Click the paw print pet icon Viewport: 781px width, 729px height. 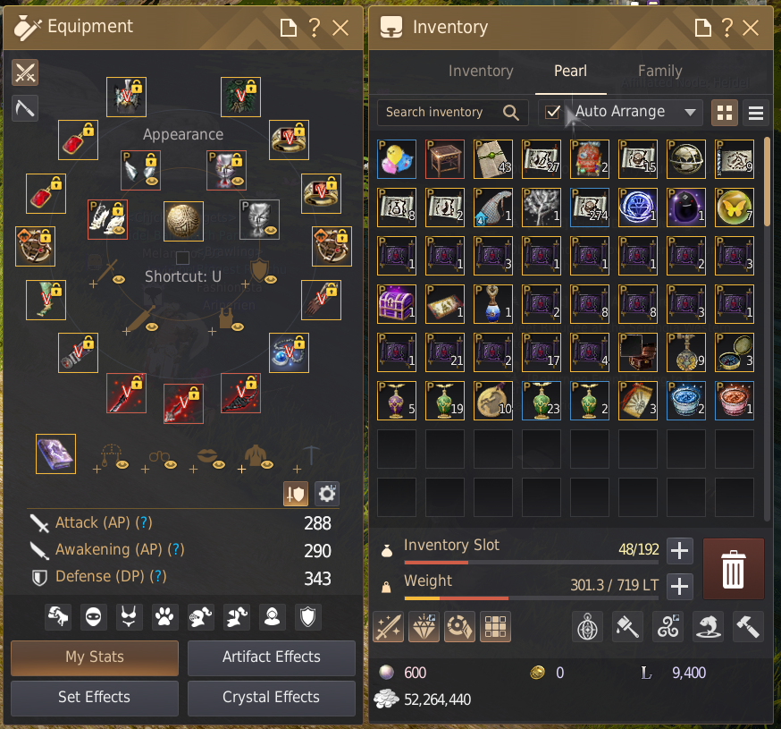pyautogui.click(x=164, y=617)
